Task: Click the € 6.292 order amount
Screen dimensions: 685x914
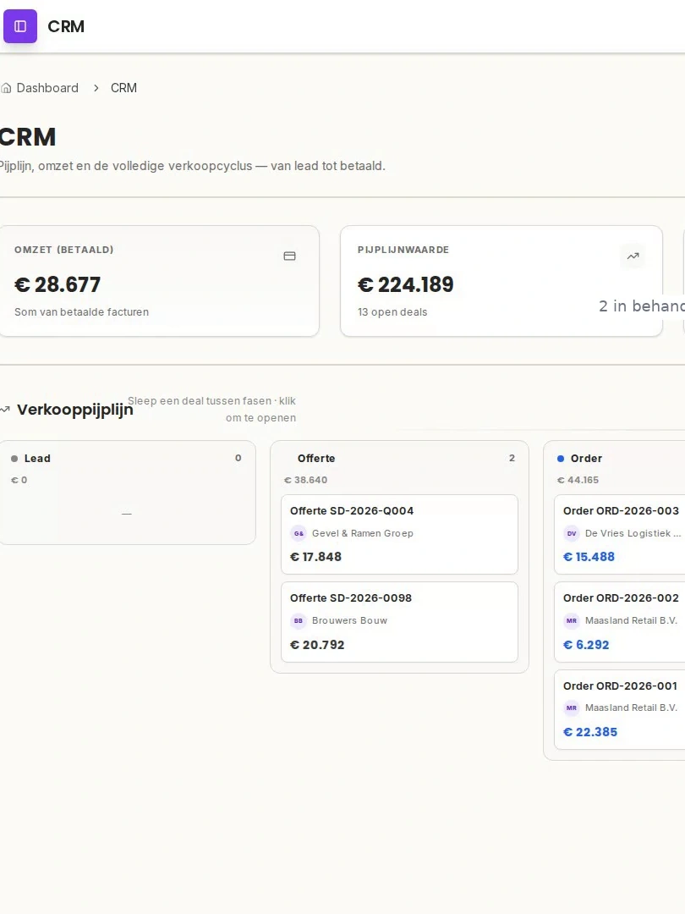Action: tap(586, 645)
